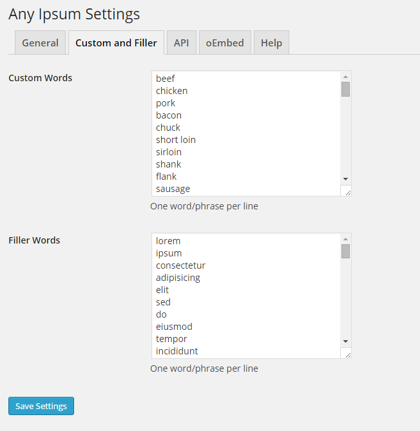Click the Filler Words scrollbar thumb
420x431 pixels.
[x=346, y=251]
